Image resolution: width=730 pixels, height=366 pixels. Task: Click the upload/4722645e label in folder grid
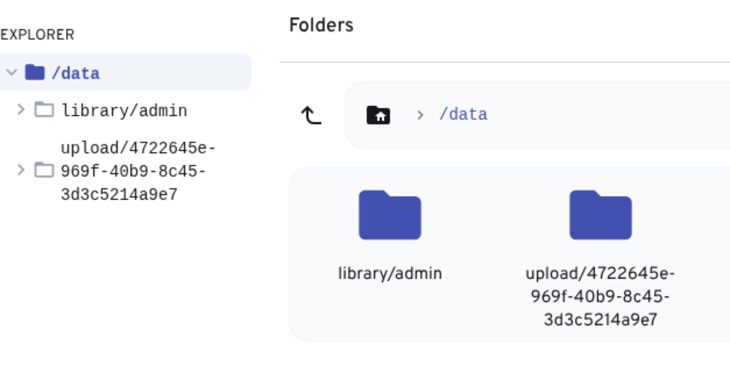pyautogui.click(x=600, y=296)
